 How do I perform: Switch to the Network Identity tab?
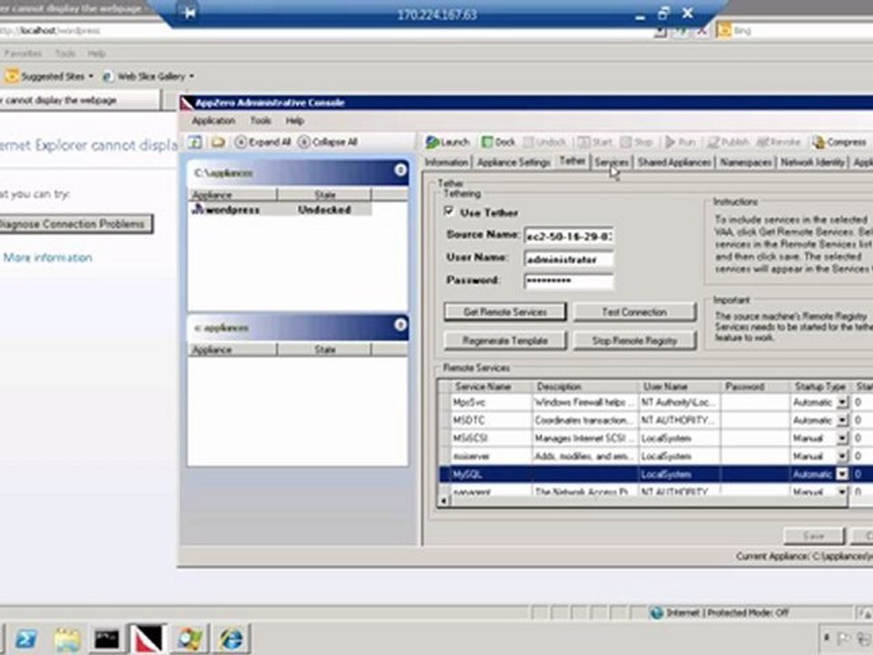tap(812, 163)
